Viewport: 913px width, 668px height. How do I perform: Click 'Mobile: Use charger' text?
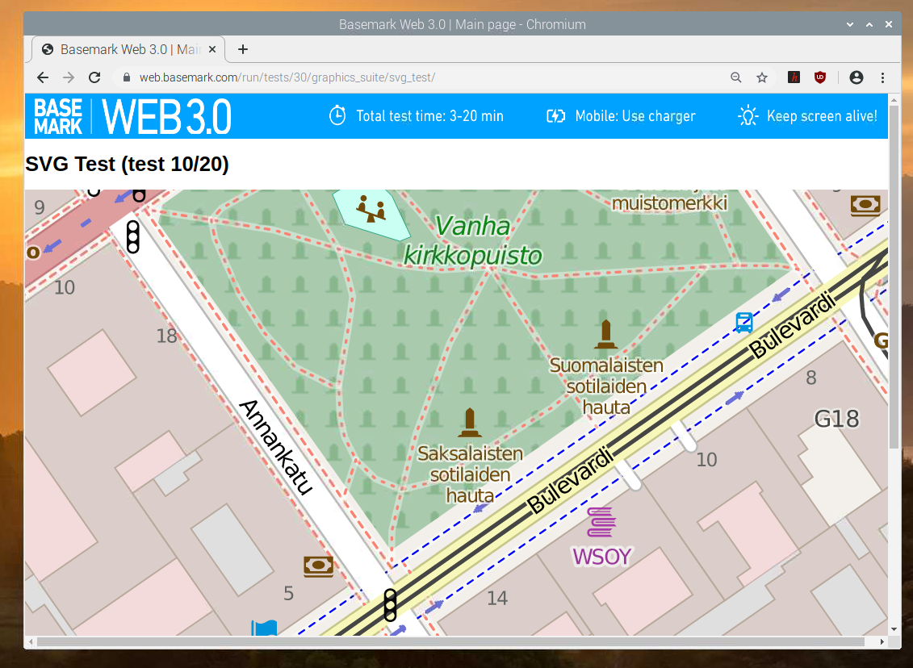[x=635, y=116]
